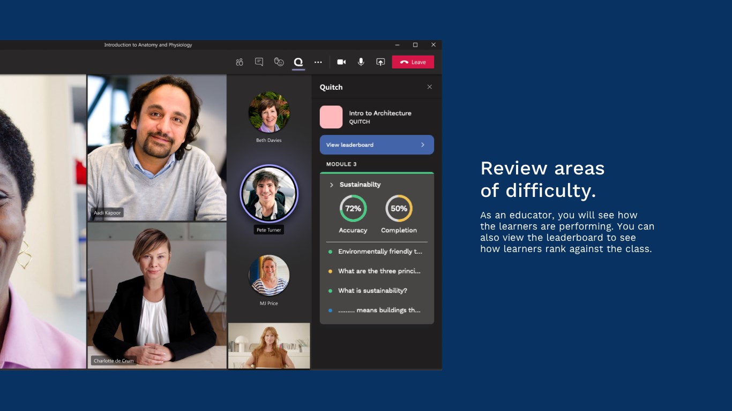This screenshot has height=411, width=732.
Task: Open the participants people icon
Action: pos(240,62)
